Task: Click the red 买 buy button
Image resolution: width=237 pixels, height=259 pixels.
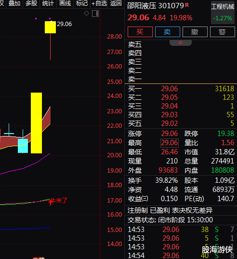Action: click(140, 32)
